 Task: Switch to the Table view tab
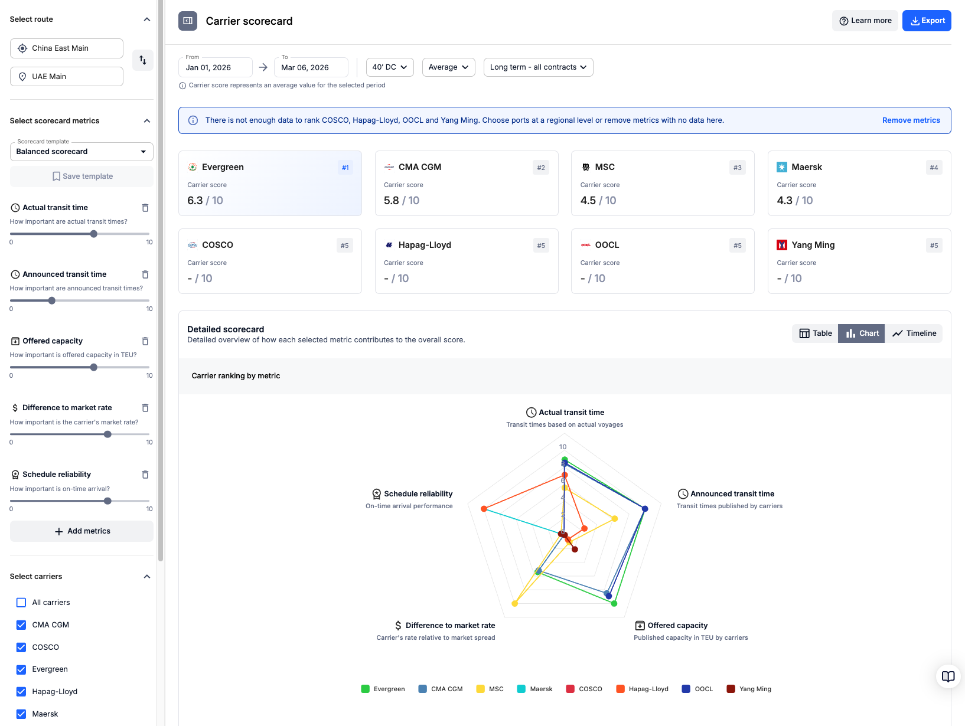pos(815,333)
